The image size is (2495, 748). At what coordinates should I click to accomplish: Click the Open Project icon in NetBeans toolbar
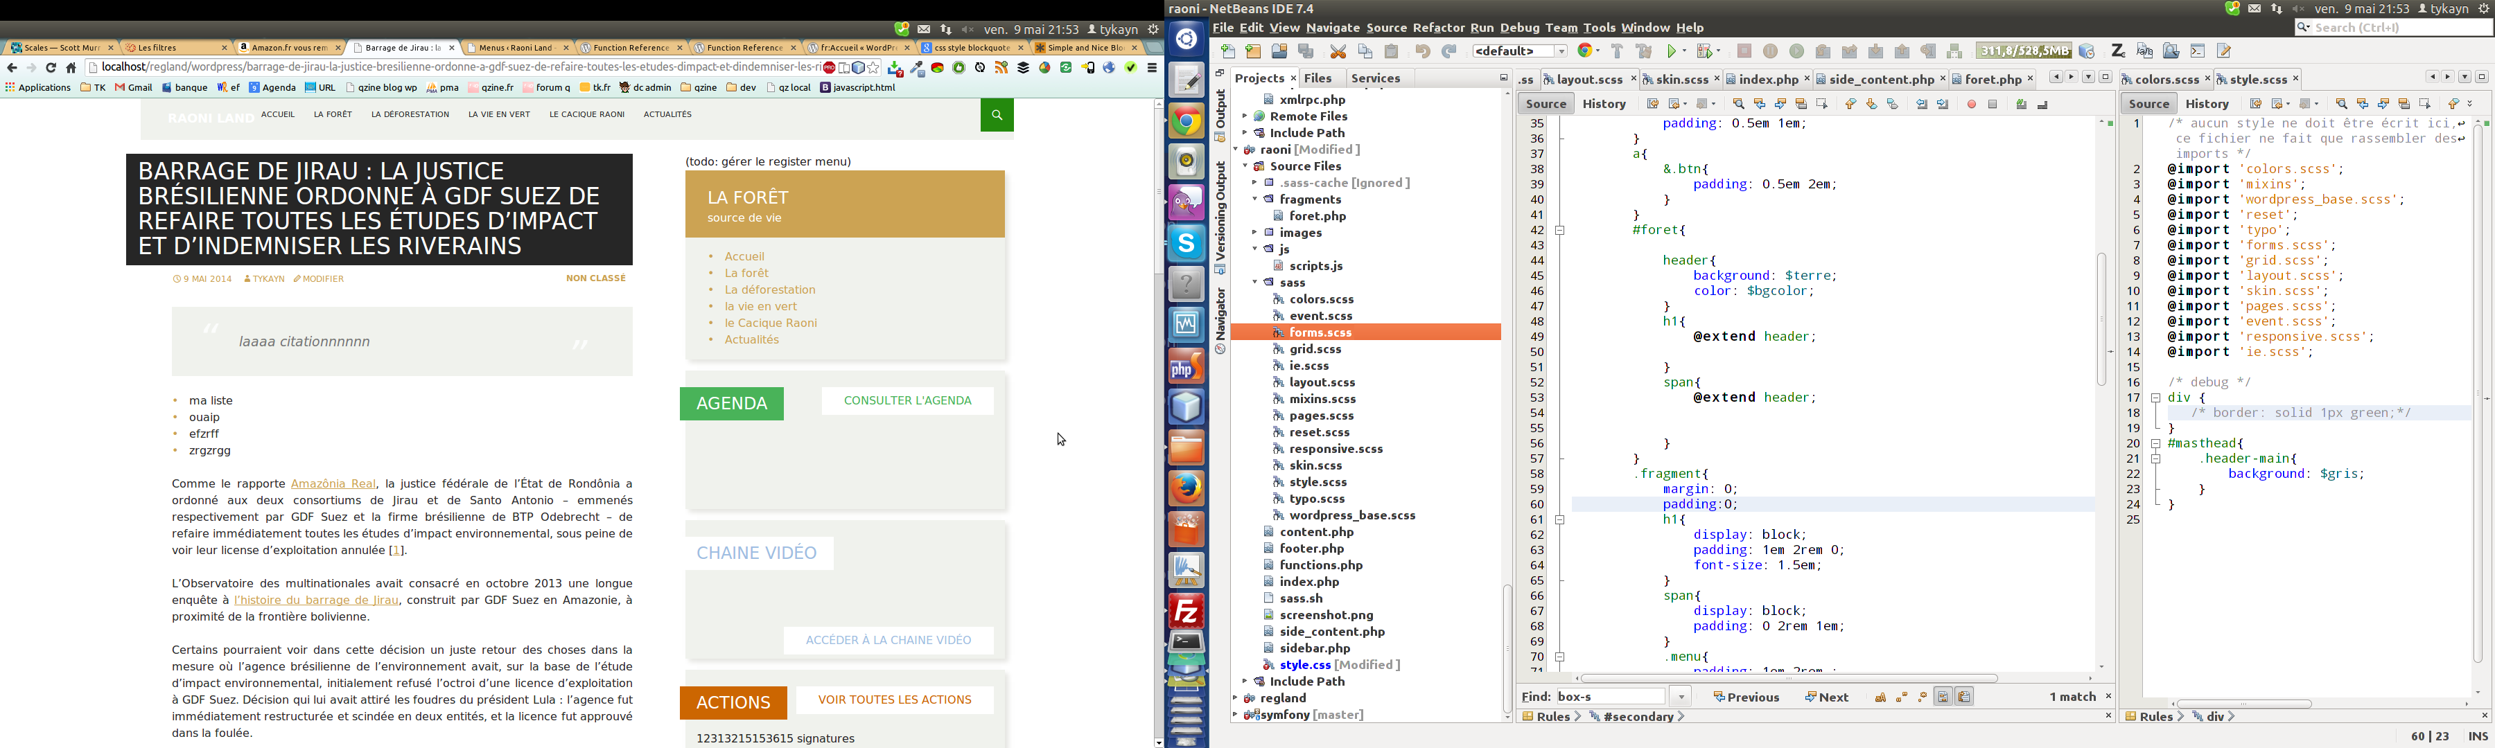pos(1279,51)
